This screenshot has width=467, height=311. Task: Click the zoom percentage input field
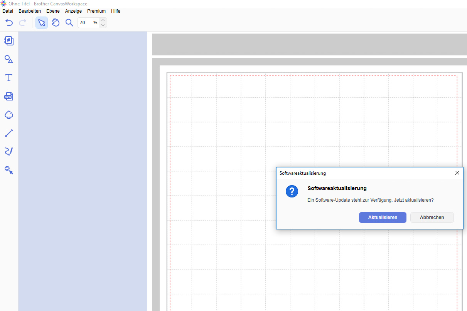(85, 23)
